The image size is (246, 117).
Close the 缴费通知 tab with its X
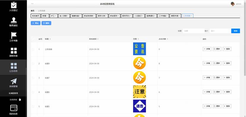click(x=155, y=16)
